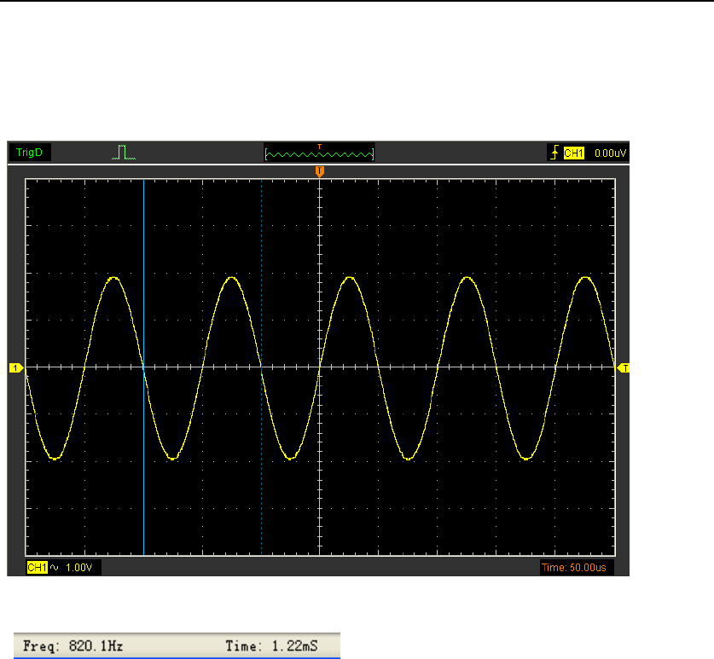714x659 pixels.
Task: Select the yellow trigger level T marker
Action: [624, 368]
